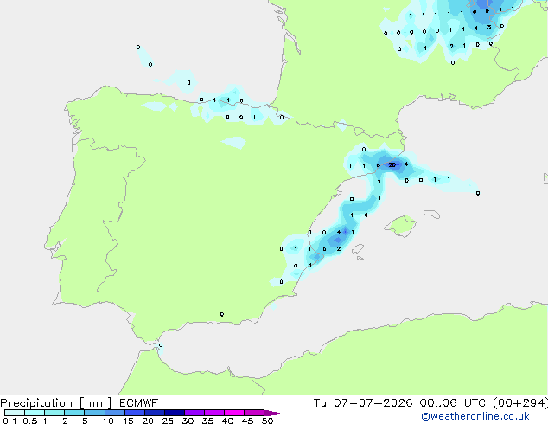This screenshot has height=424, width=548.
Task: Pick legend swatch between 45 and 50
Action: pyautogui.click(x=254, y=413)
